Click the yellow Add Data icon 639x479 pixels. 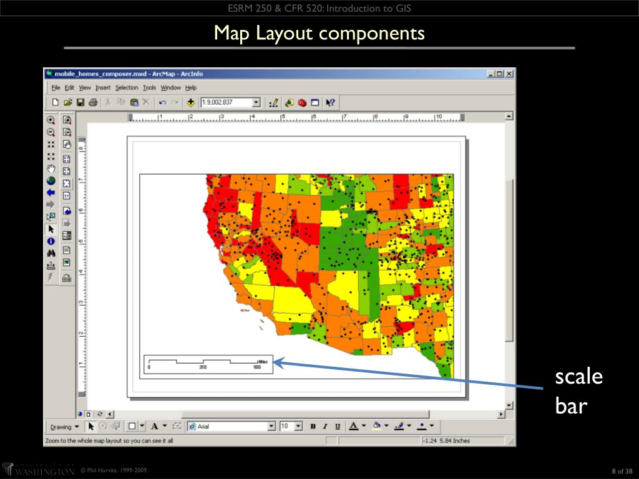coord(190,103)
